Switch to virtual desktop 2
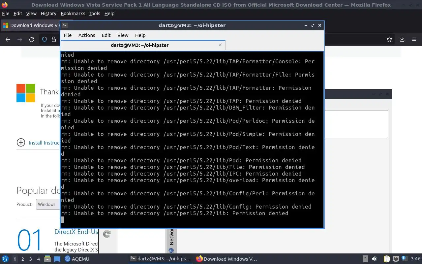 tap(23, 259)
